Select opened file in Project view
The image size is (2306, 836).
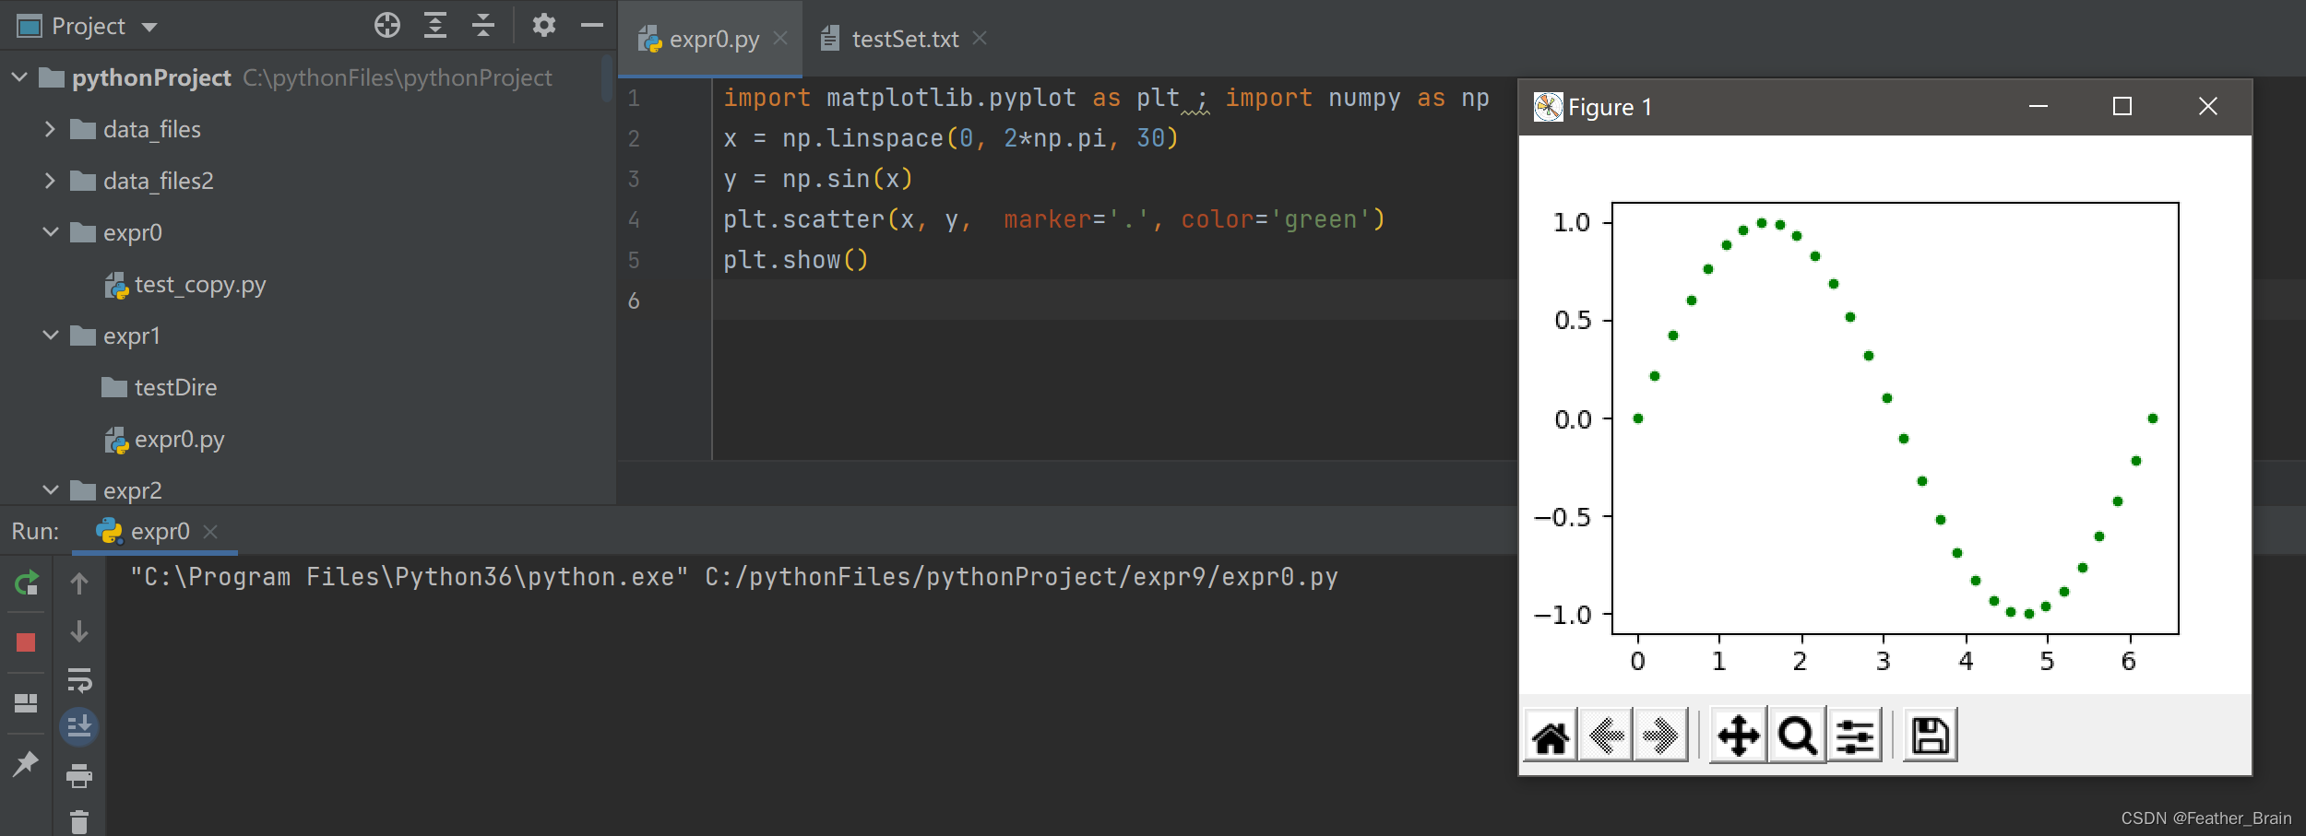(x=387, y=25)
